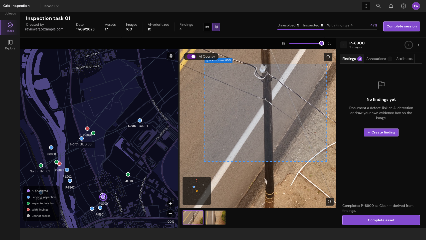This screenshot has height=240, width=426.
Task: Open the Tenant 1 dropdown
Action: (51, 6)
